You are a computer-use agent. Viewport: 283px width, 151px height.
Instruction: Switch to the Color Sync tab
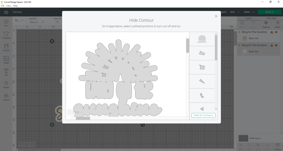point(271,18)
